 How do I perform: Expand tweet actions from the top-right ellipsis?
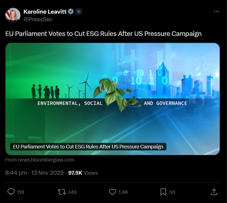point(216,11)
